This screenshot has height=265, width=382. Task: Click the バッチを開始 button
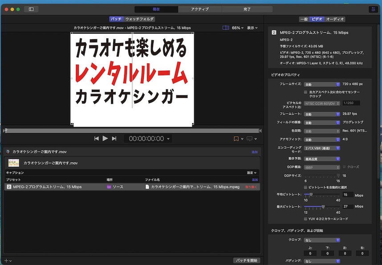coord(246,261)
